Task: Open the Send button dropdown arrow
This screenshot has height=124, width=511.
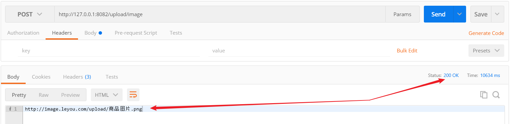Action: click(x=459, y=14)
